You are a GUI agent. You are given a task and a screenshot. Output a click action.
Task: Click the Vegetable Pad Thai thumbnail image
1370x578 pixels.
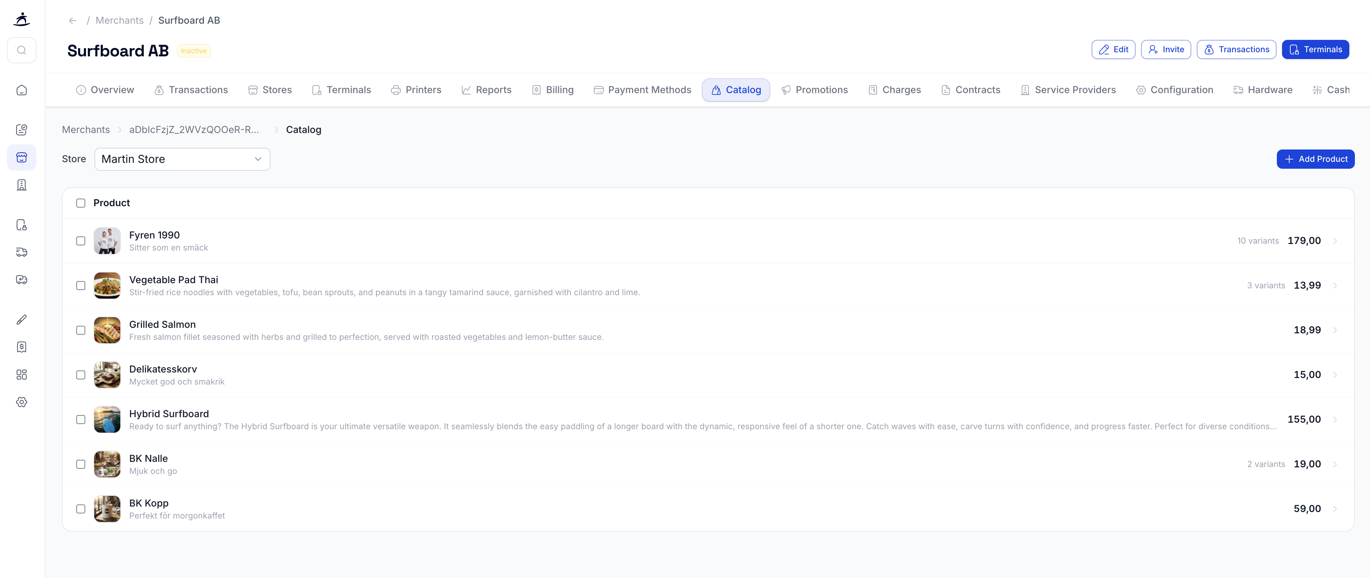pyautogui.click(x=107, y=285)
